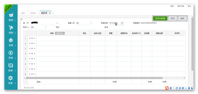The image size is (198, 94).
Task: Click the page's vertical scrollbar
Action: (192, 44)
